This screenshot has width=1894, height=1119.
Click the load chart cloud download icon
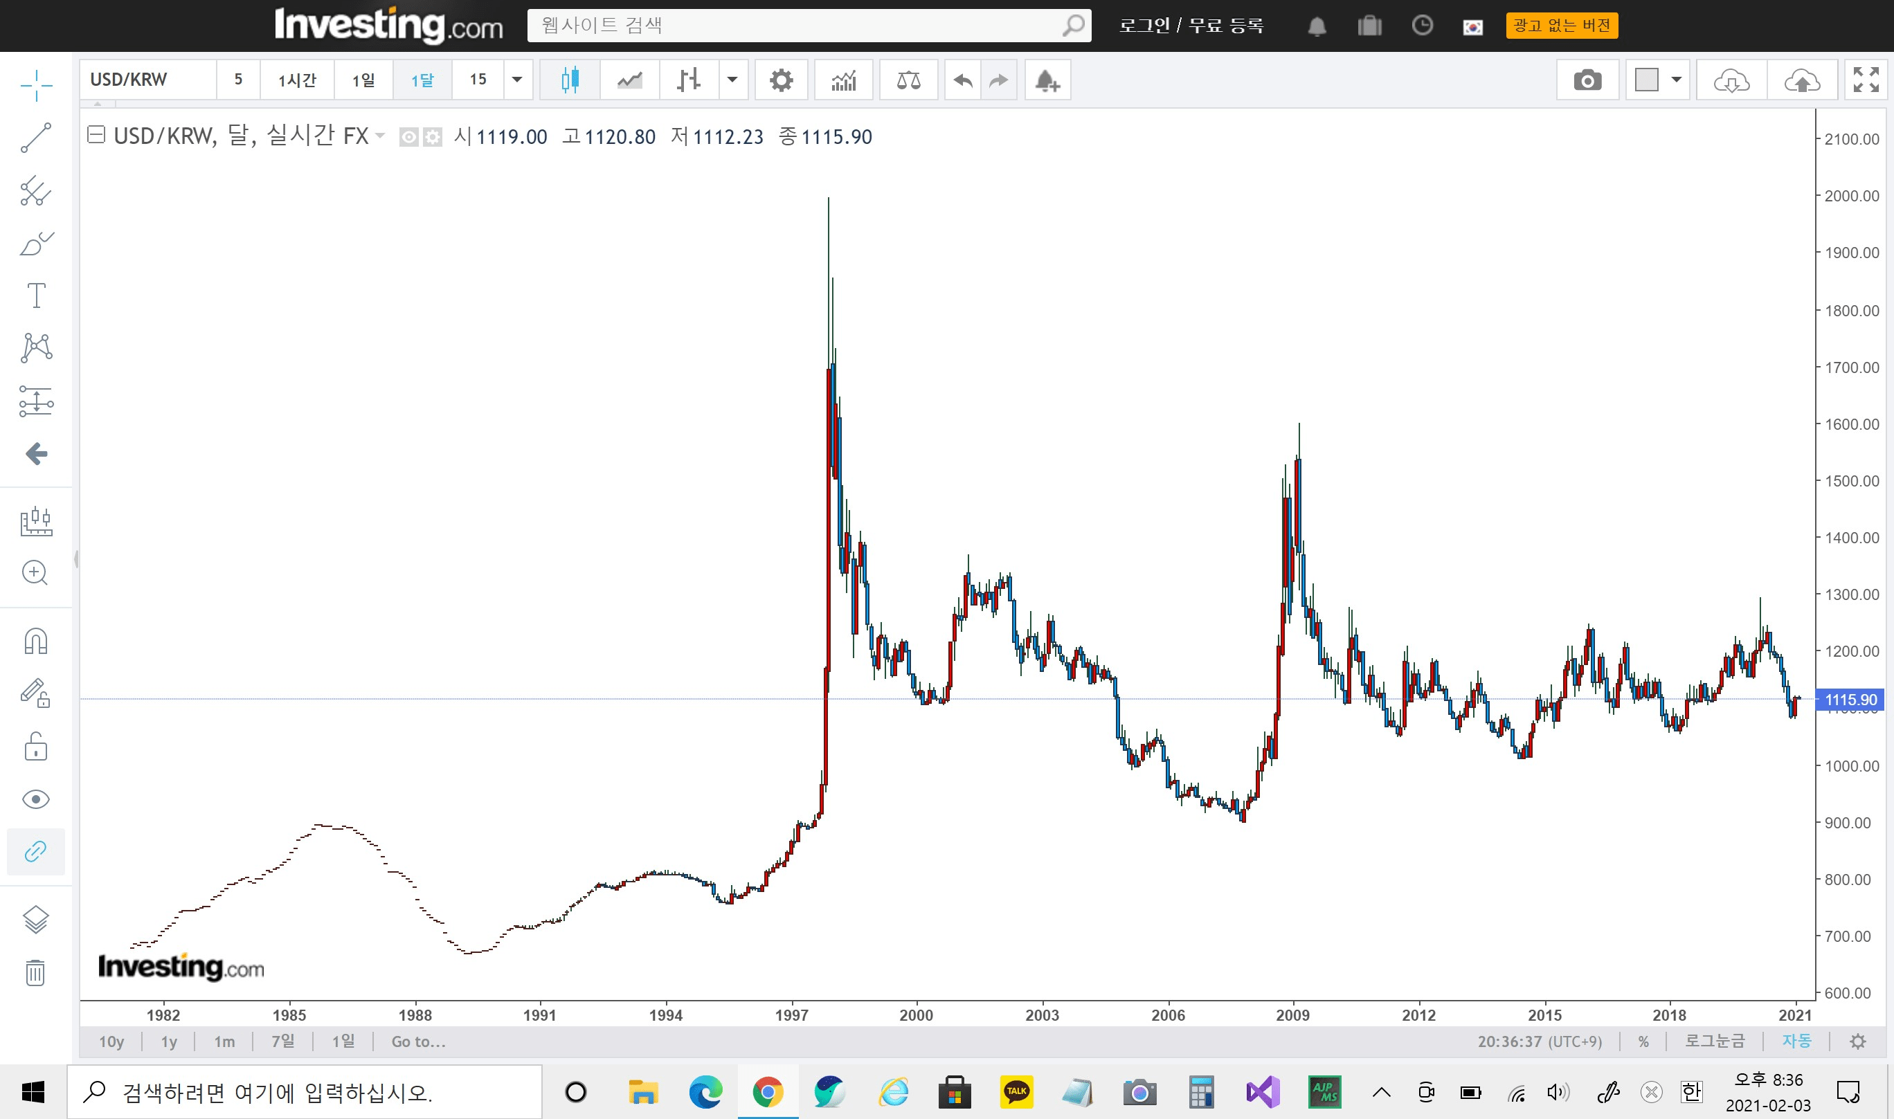coord(1732,80)
